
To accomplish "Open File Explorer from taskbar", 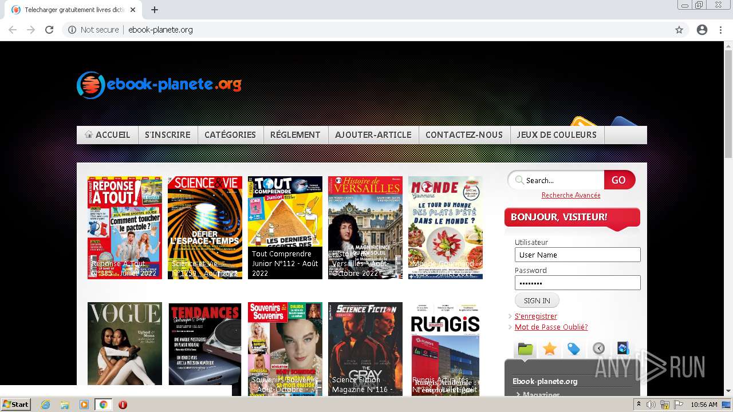I will pyautogui.click(x=65, y=405).
